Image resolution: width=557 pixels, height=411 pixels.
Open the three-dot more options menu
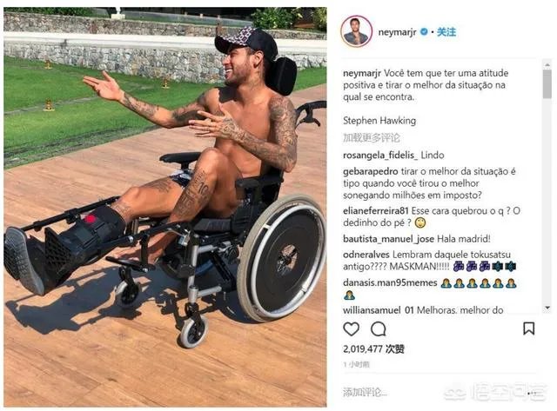532,394
